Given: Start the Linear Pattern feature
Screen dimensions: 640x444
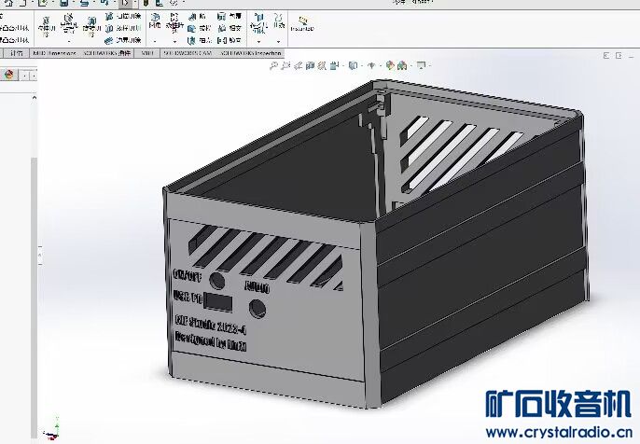Looking at the screenshot, I should tap(174, 22).
